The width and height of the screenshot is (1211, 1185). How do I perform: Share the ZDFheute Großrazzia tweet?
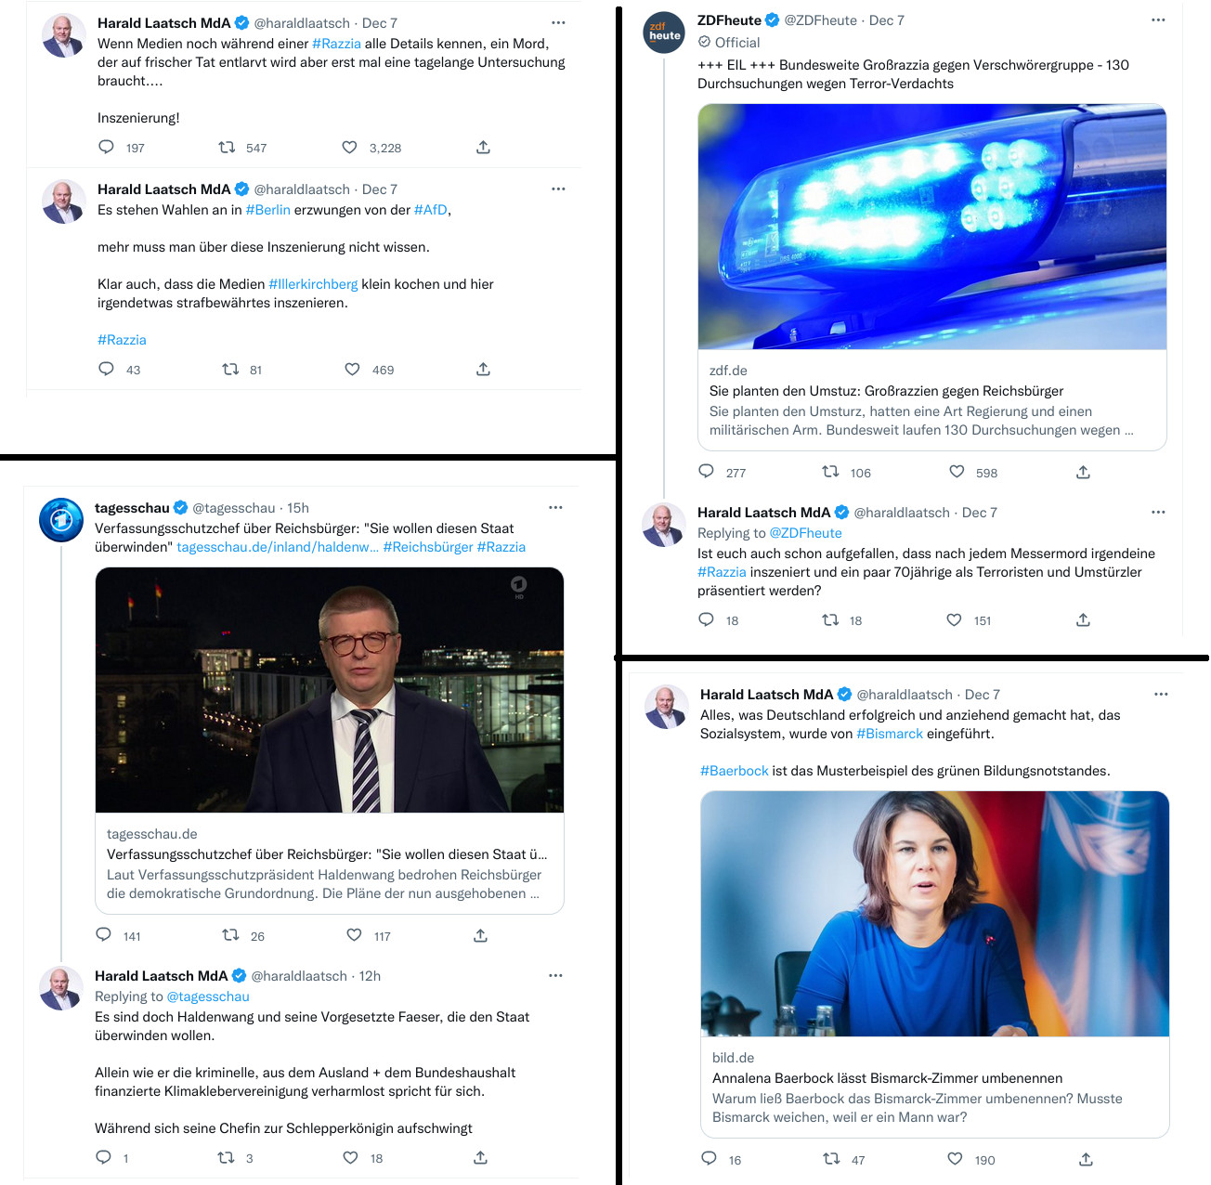[x=1083, y=473]
